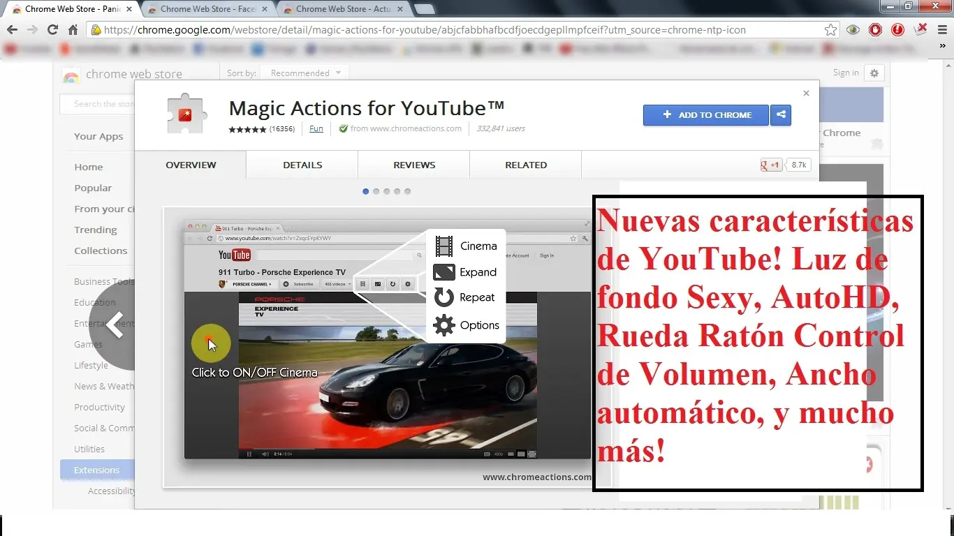
Task: View the Related tab
Action: pyautogui.click(x=526, y=165)
